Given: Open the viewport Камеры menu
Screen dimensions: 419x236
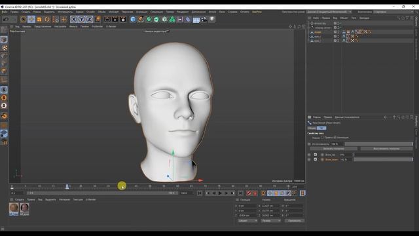Looking at the screenshot, I should click(x=27, y=26).
